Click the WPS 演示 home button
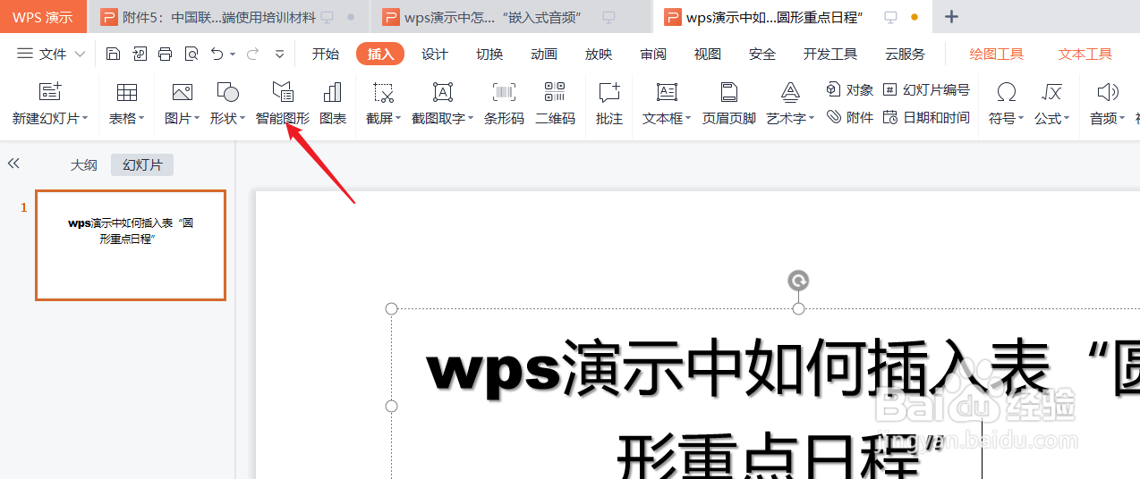The image size is (1140, 479). point(43,17)
